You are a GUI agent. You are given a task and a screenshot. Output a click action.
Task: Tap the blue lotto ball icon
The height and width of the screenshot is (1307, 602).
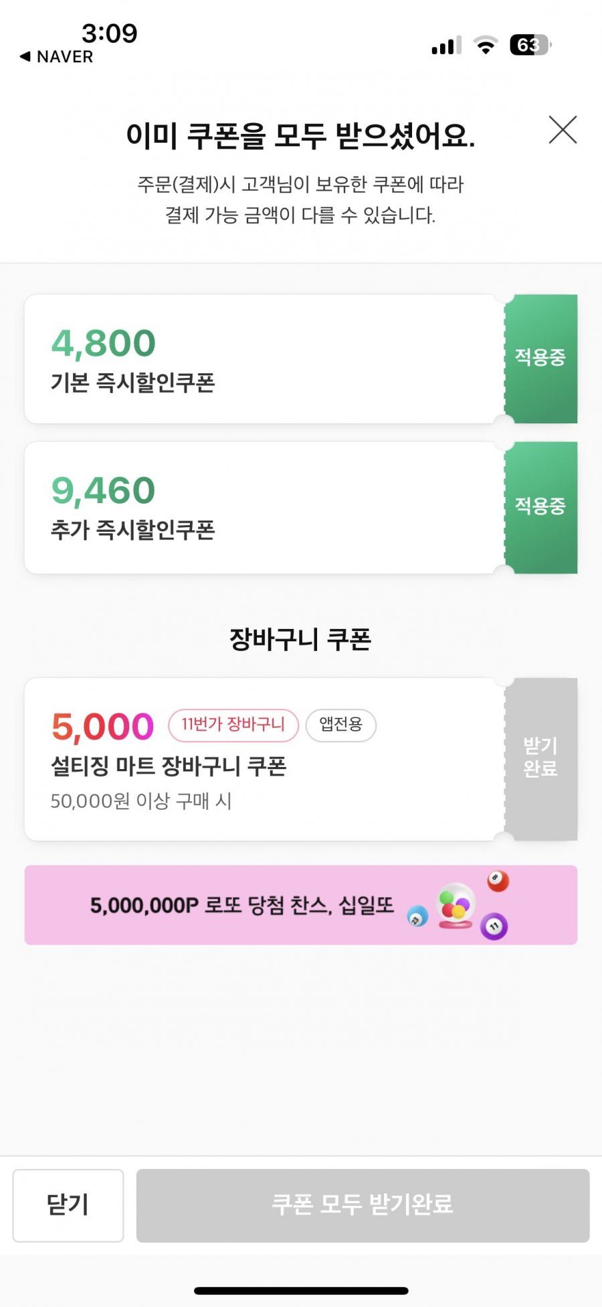coord(417,916)
